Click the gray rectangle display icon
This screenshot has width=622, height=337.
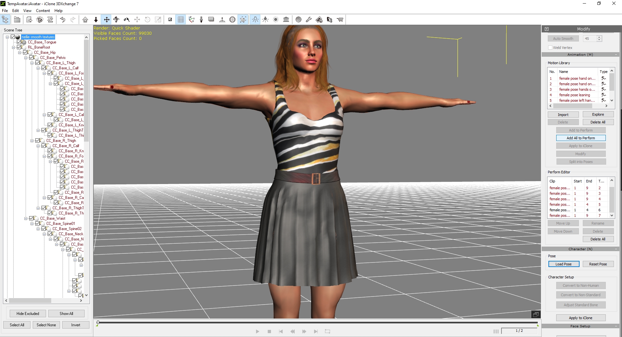pyautogui.click(x=211, y=19)
